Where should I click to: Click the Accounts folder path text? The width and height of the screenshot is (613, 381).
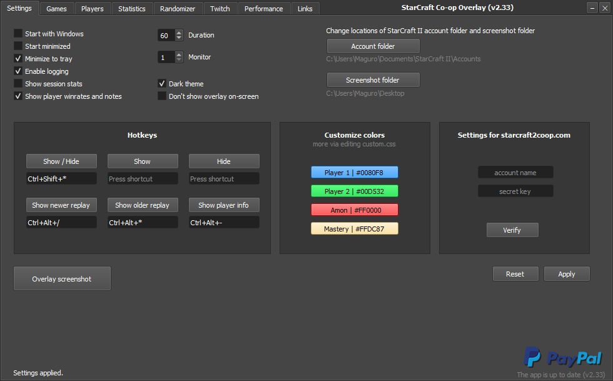click(x=403, y=59)
